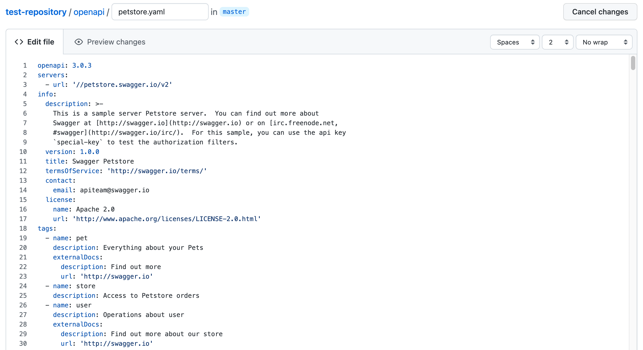643x350 pixels.
Task: Click the 'name: Apache 2.0' line
Action: [84, 209]
